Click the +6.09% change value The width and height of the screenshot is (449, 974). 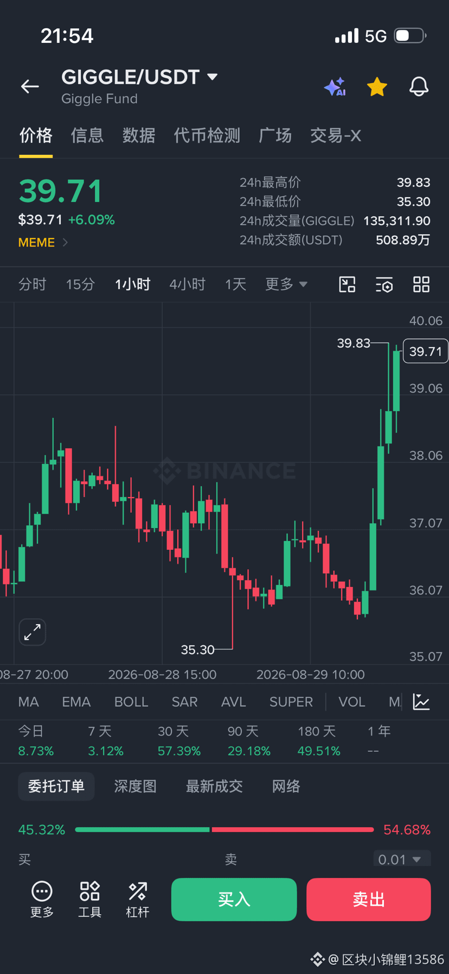(91, 220)
